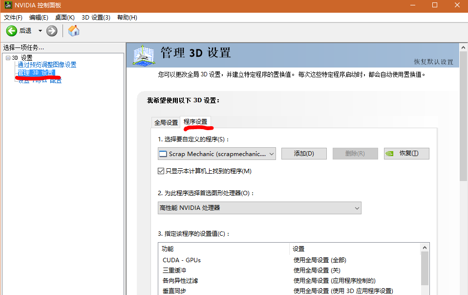Image resolution: width=468 pixels, height=295 pixels.
Task: Open the 编辑(E) menu
Action: tap(39, 18)
